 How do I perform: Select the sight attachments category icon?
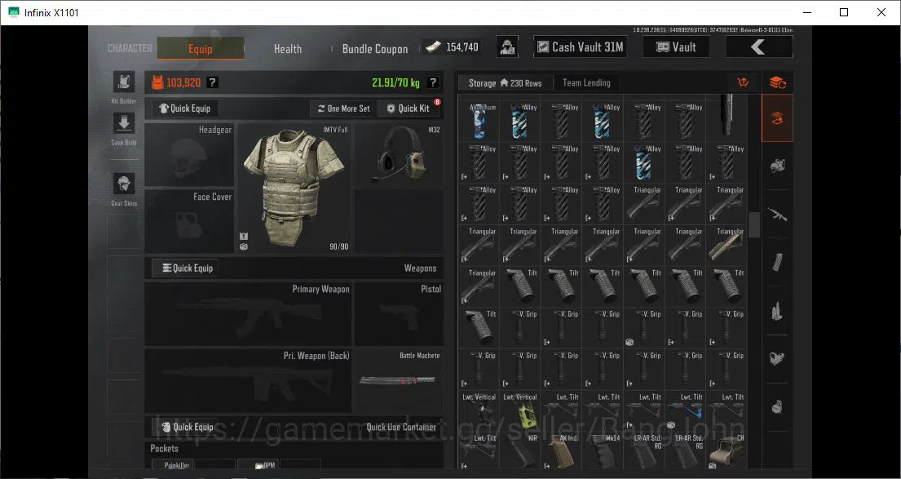(x=777, y=359)
